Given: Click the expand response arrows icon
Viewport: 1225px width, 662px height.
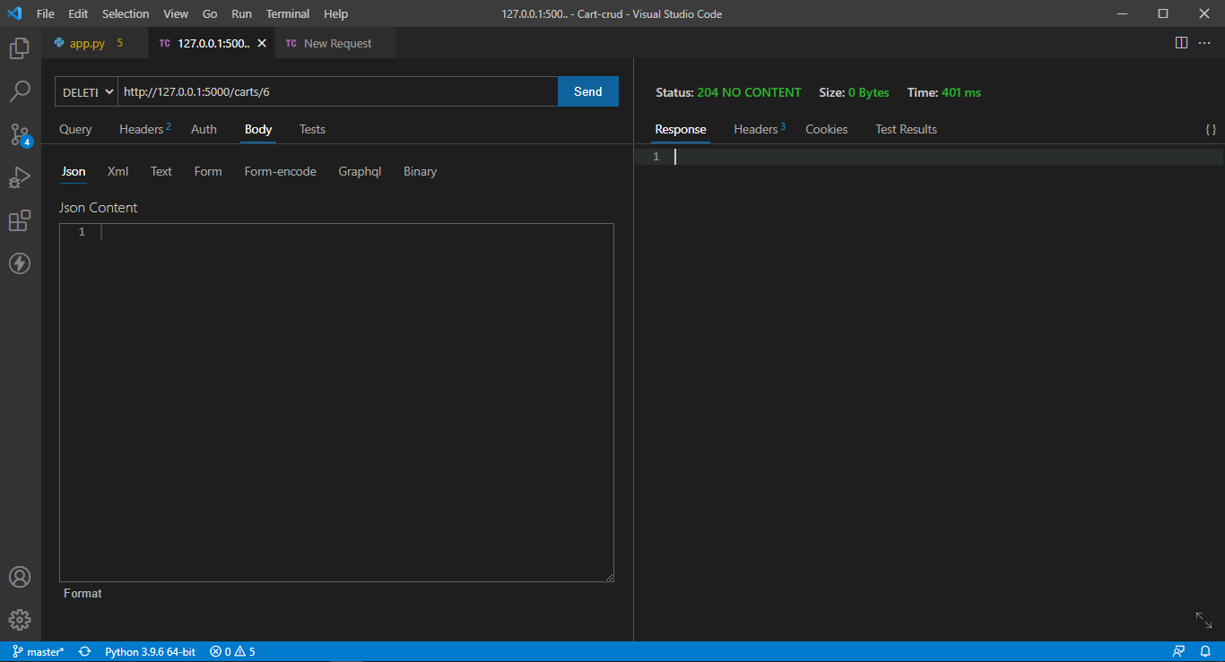Looking at the screenshot, I should (1203, 620).
